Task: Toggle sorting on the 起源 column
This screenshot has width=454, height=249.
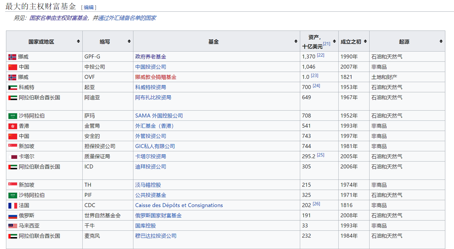Action: pos(441,41)
